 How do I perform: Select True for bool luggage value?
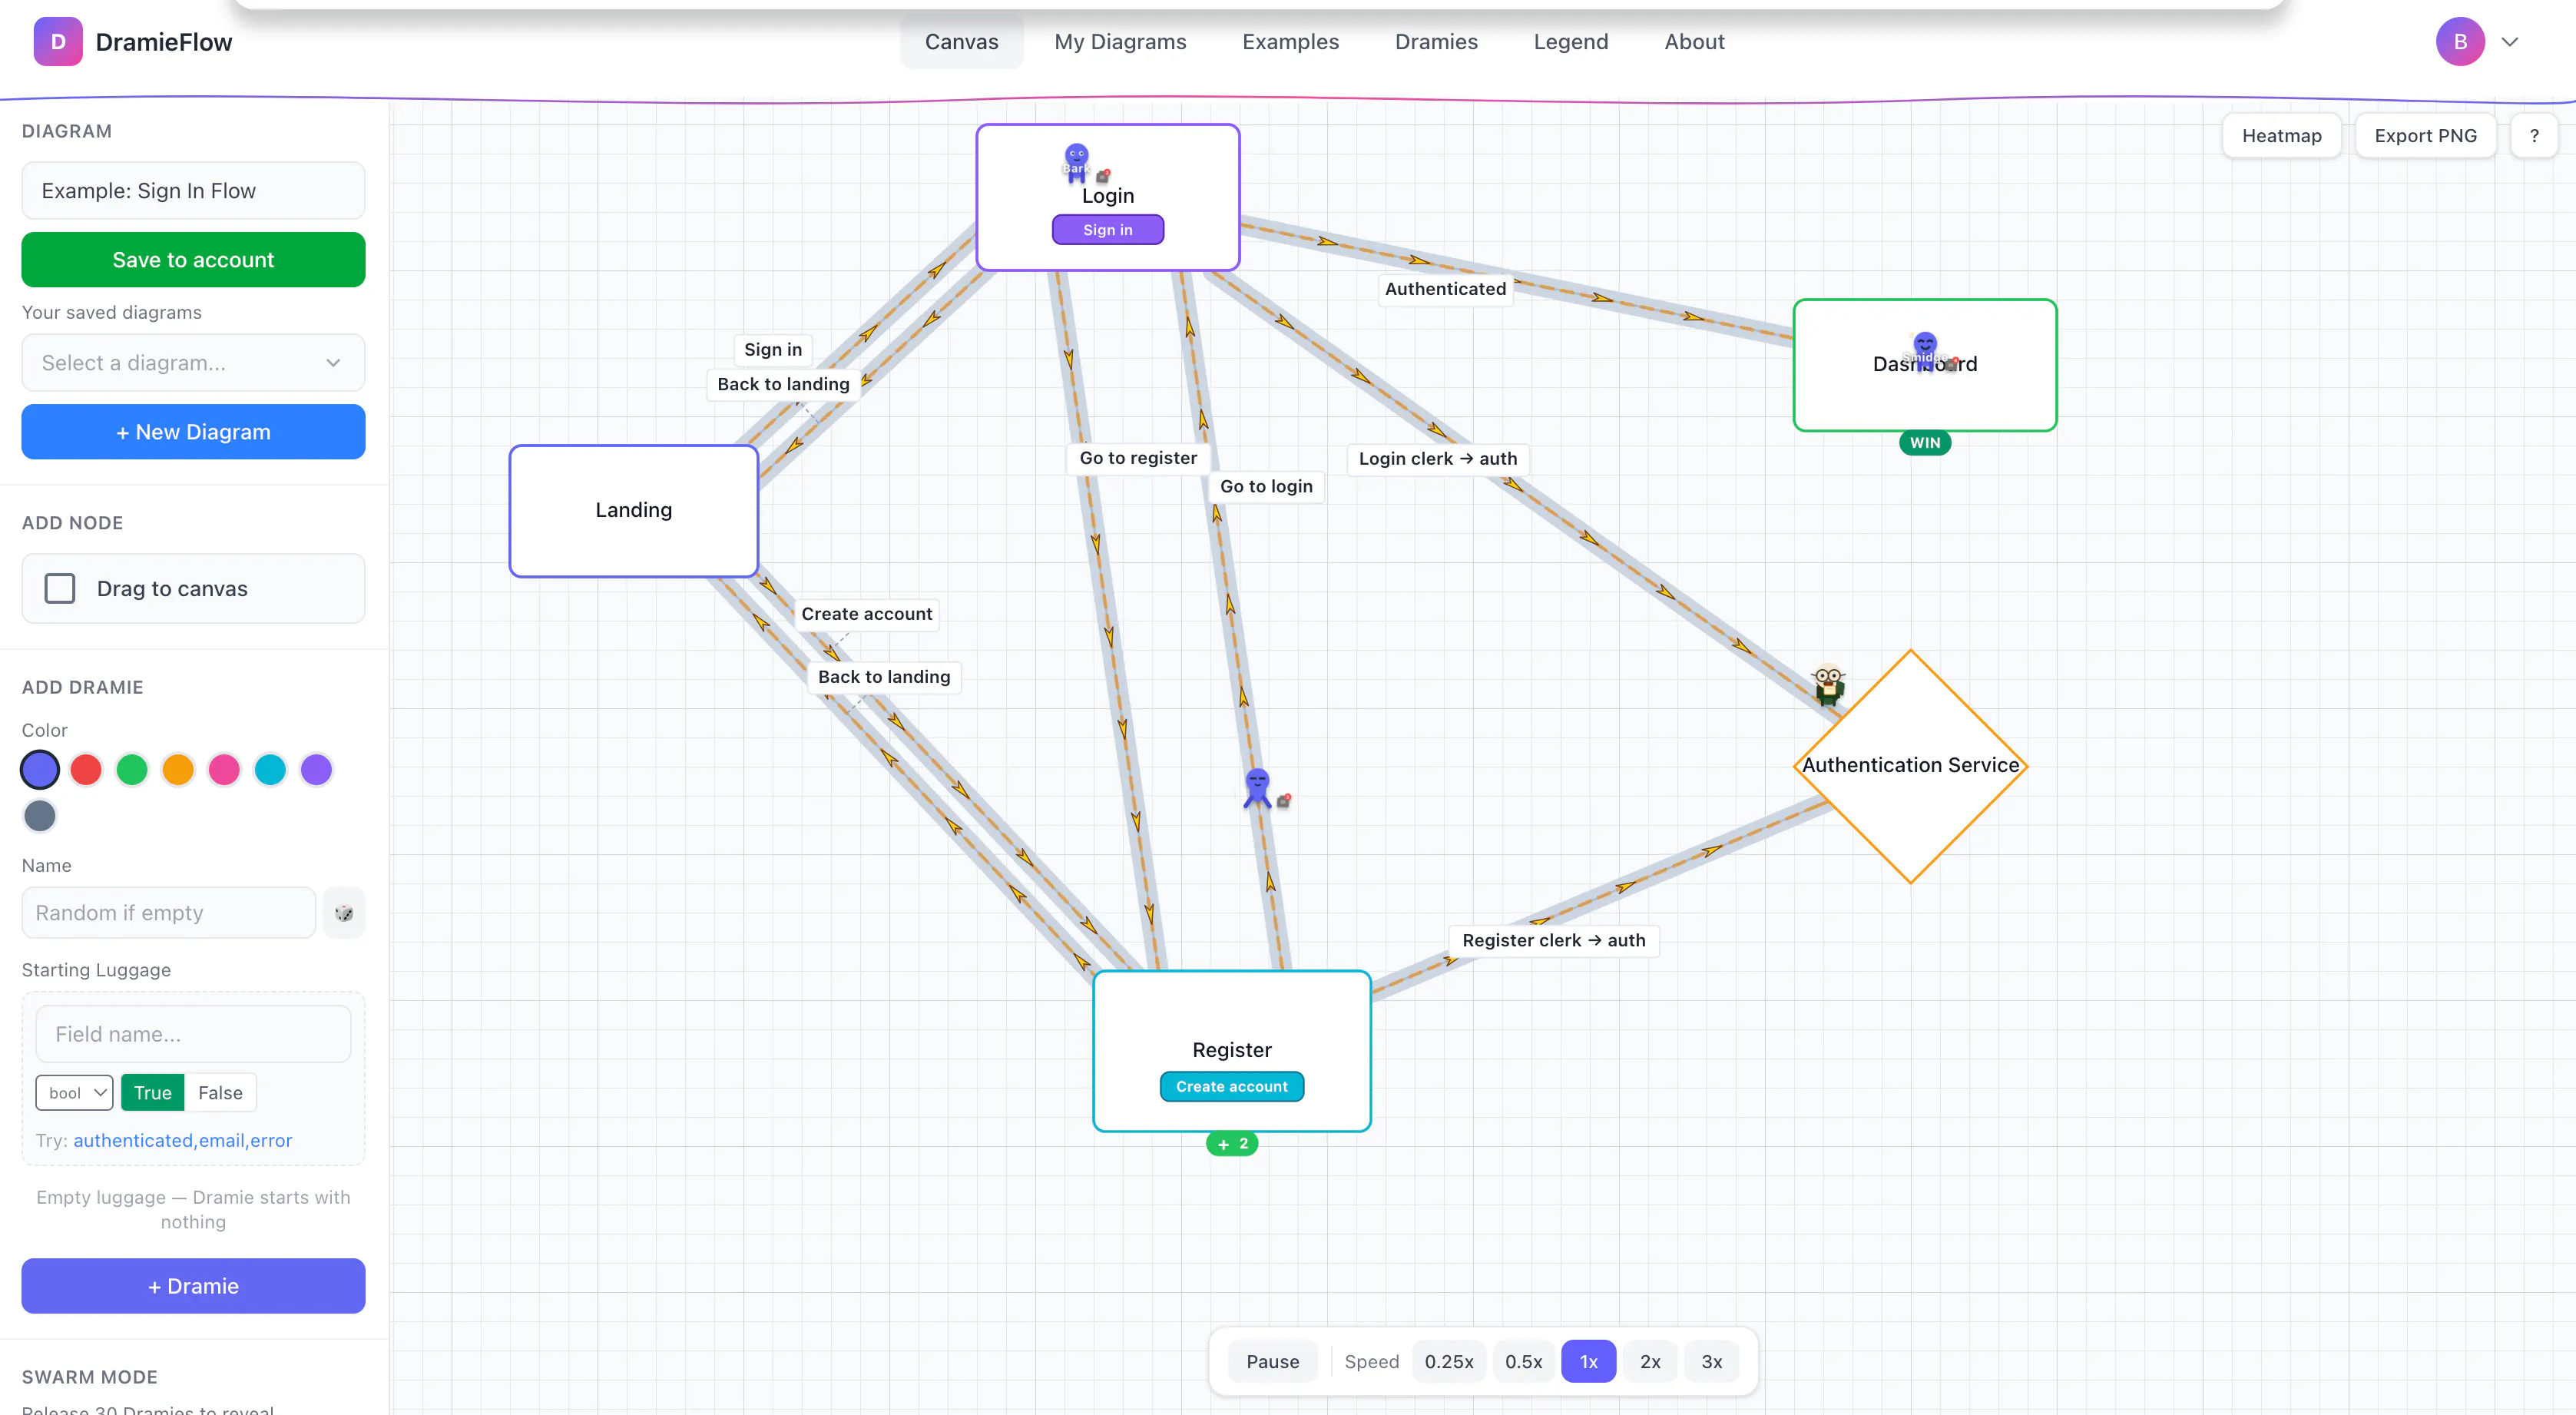tap(152, 1092)
